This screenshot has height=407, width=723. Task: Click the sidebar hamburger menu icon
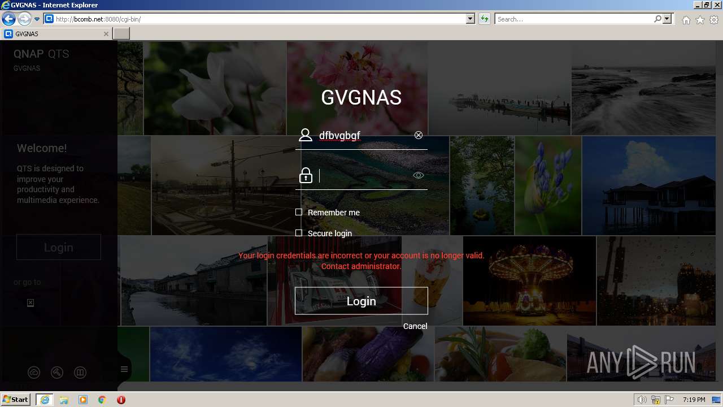[x=124, y=369]
